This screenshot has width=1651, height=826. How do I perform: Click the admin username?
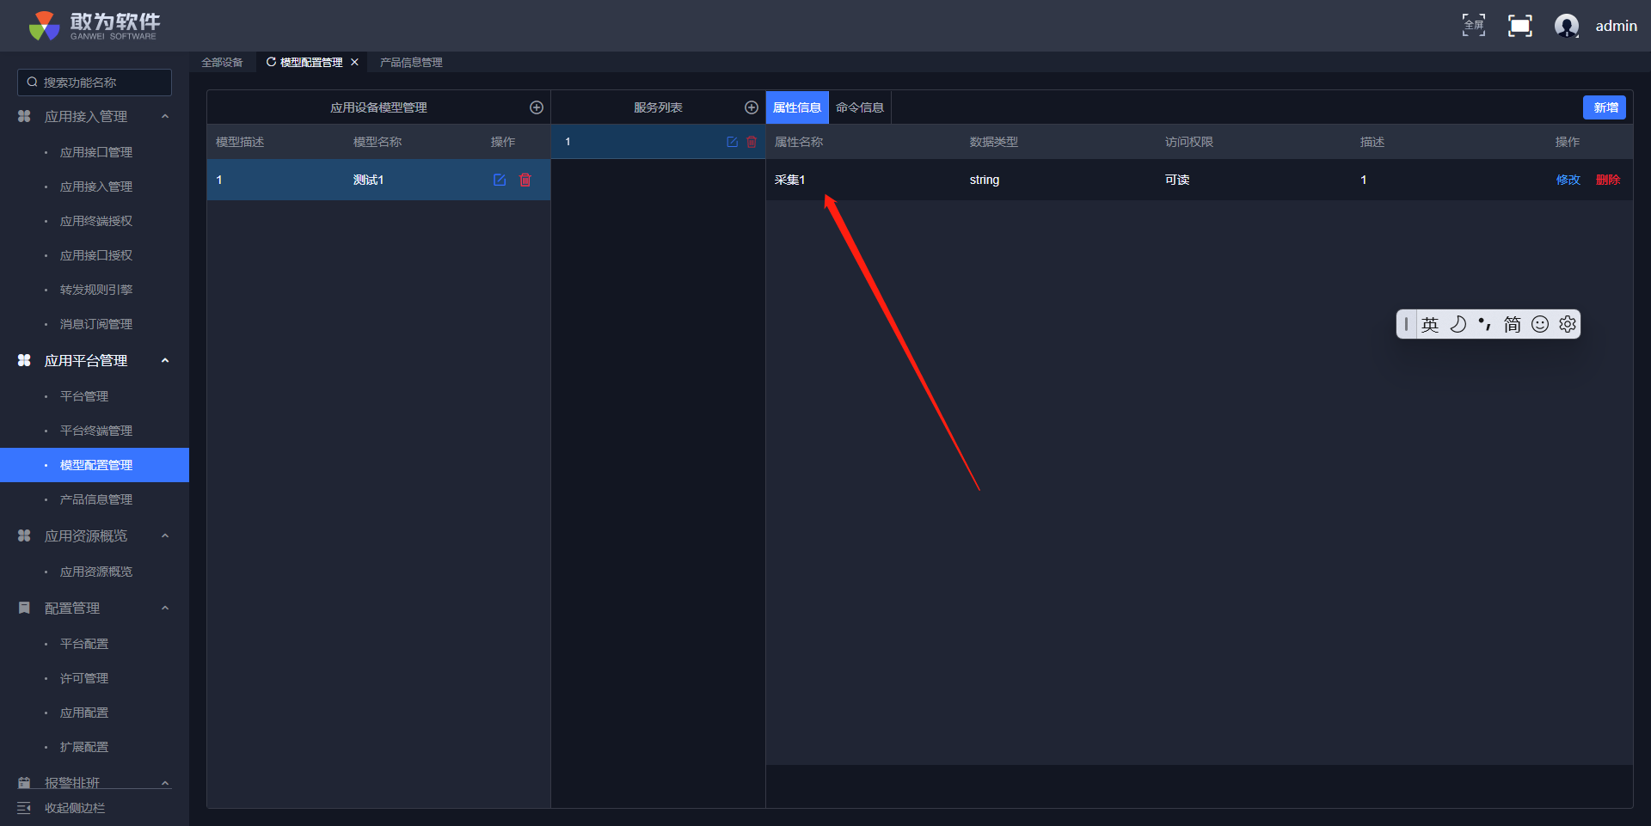(1617, 26)
